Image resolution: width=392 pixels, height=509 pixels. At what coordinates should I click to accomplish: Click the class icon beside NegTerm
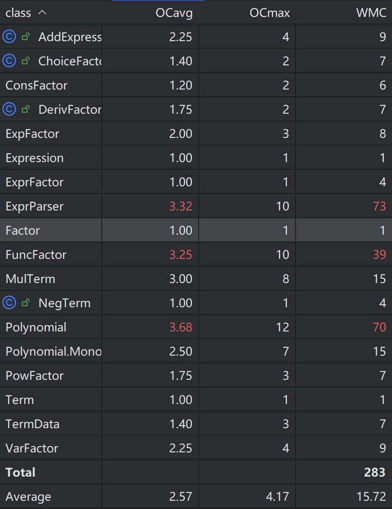pyautogui.click(x=9, y=303)
